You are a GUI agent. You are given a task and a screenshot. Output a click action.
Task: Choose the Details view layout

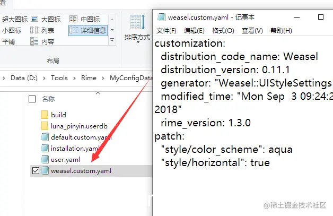(x=88, y=30)
